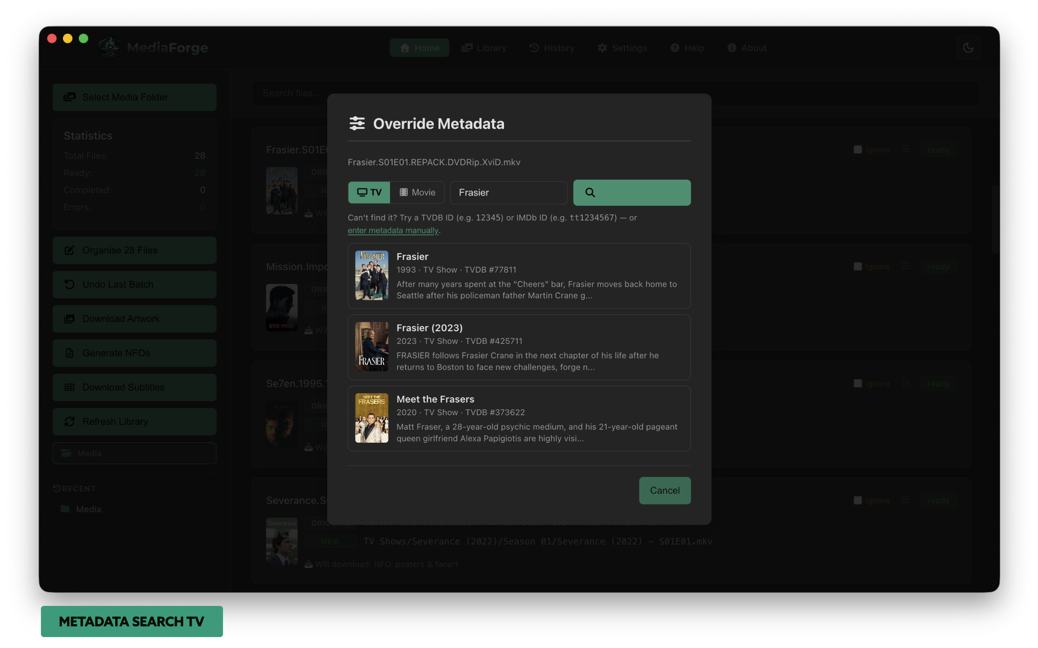Click the ready status badge on Severance row
The width and height of the screenshot is (1038, 648).
click(938, 500)
